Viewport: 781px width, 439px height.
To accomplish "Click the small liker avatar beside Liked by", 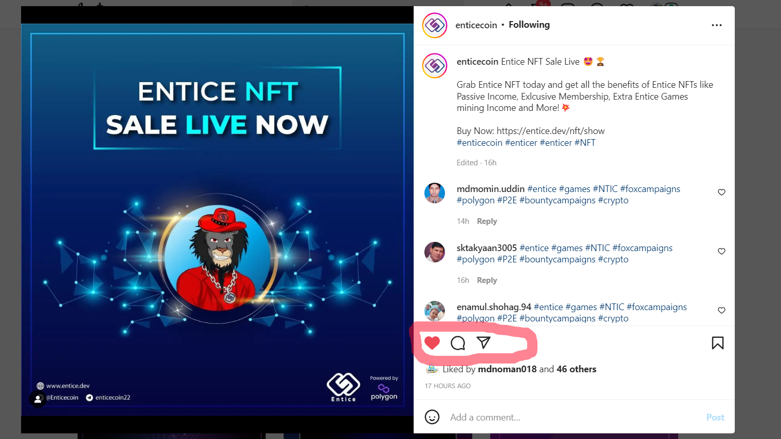I will click(432, 369).
